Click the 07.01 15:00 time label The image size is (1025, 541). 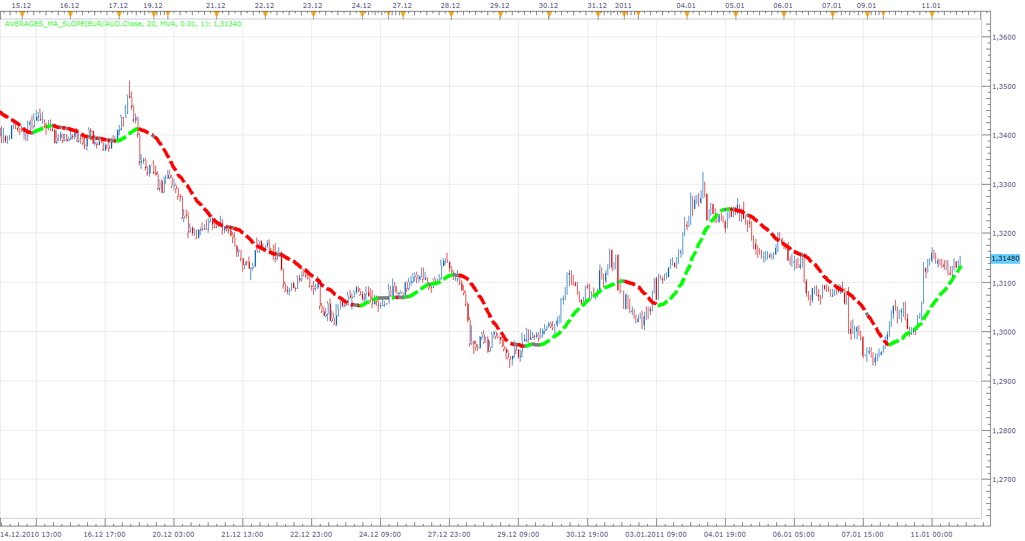862,534
